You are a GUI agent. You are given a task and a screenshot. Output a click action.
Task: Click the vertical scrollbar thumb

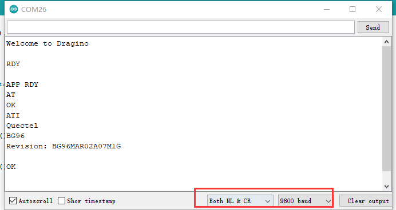(x=386, y=109)
